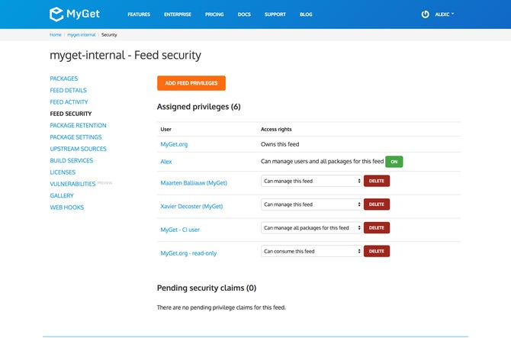Image resolution: width=511 pixels, height=338 pixels.
Task: Click the 'User' column header
Action: point(166,129)
